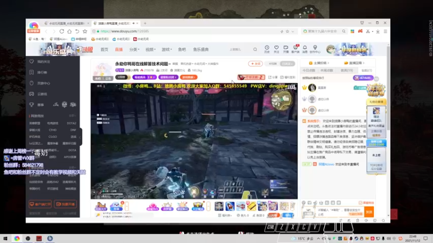Screen dimensions: 433x243
Task: Collapse the ranking list with the round minus button
Action: 376,79
